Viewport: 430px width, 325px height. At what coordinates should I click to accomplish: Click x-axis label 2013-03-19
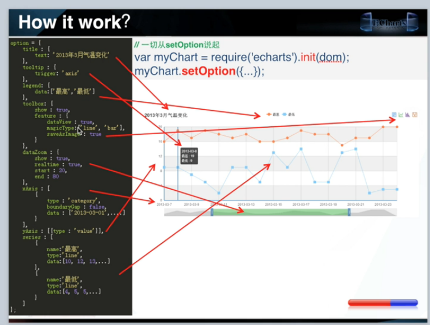328,204
